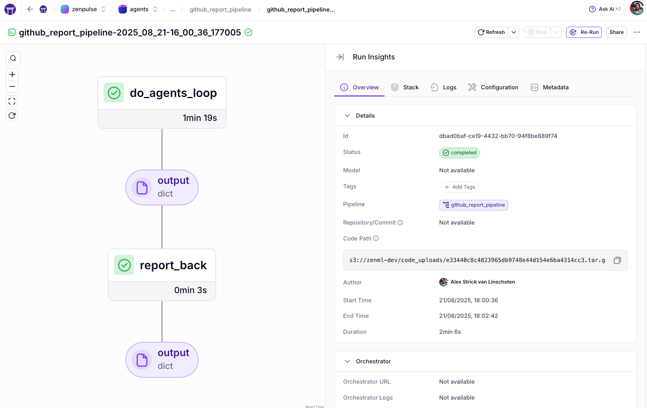The width and height of the screenshot is (647, 408).
Task: Open the three-dot more options menu
Action: pyautogui.click(x=637, y=32)
